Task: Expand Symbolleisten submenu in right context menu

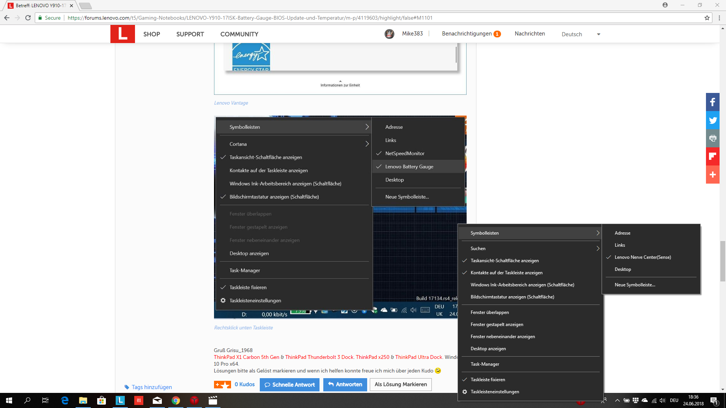Action: (x=529, y=233)
